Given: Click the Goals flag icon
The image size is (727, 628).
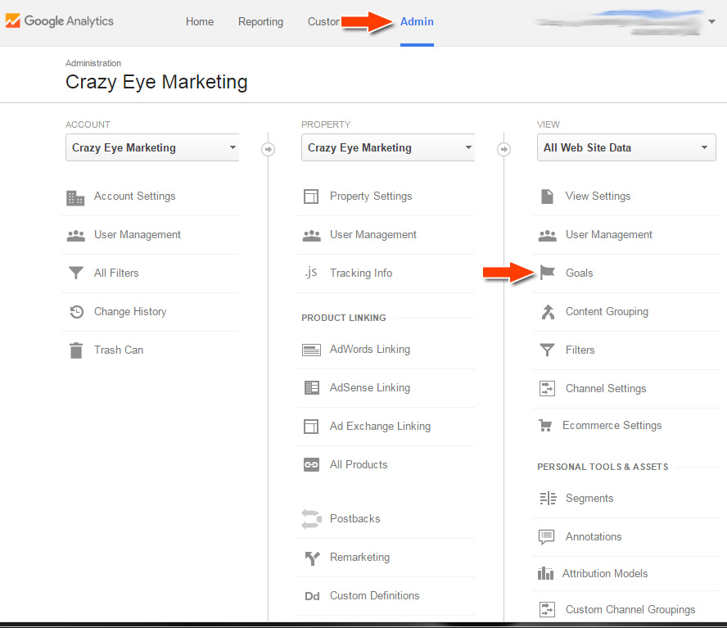Looking at the screenshot, I should [548, 273].
